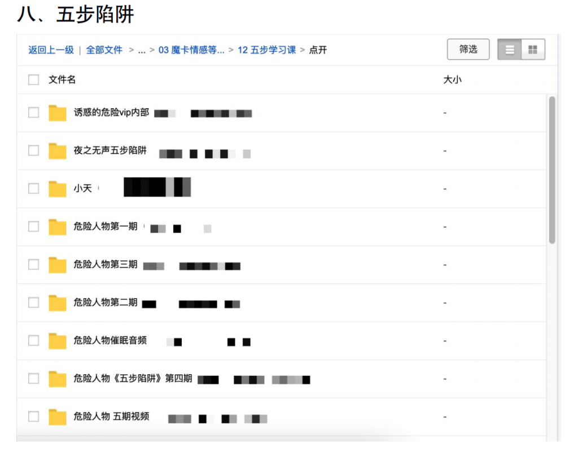The image size is (574, 457).
Task: Open breadcrumb folder 12 五步学习课
Action: tap(266, 50)
